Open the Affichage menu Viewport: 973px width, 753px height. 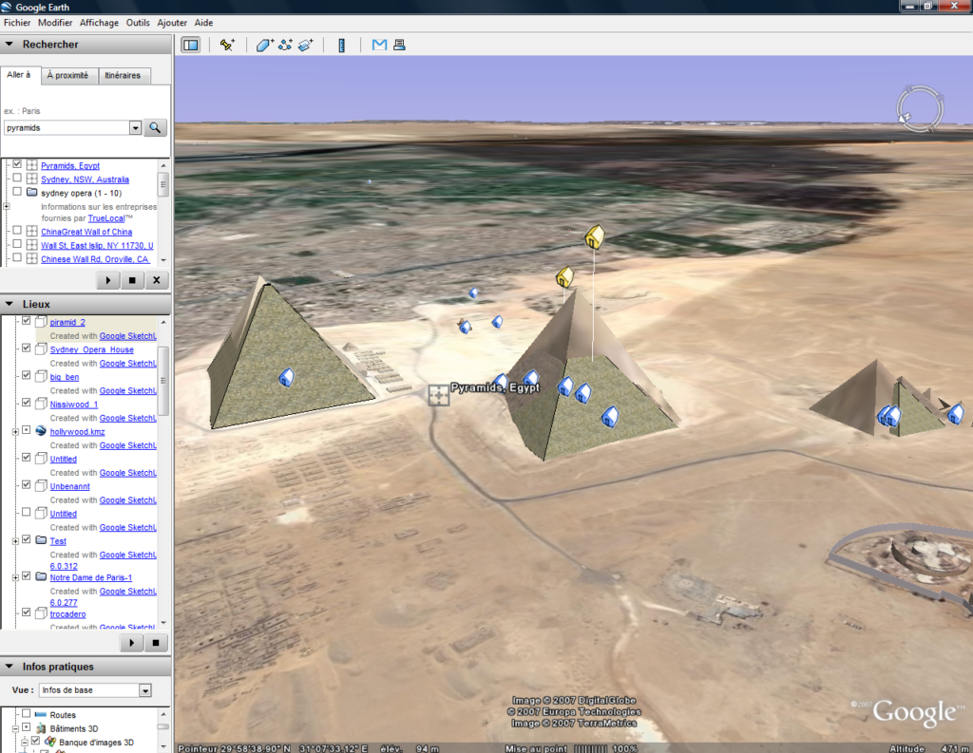pos(99,23)
